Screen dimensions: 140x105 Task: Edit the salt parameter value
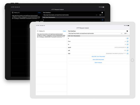128,50
